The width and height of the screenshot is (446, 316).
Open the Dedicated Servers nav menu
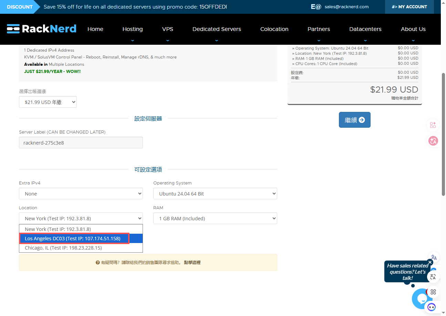click(x=217, y=29)
